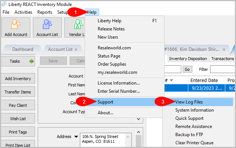Open the Account List toolbar icon
Image resolution: width=236 pixels, height=148 pixels.
47,27
